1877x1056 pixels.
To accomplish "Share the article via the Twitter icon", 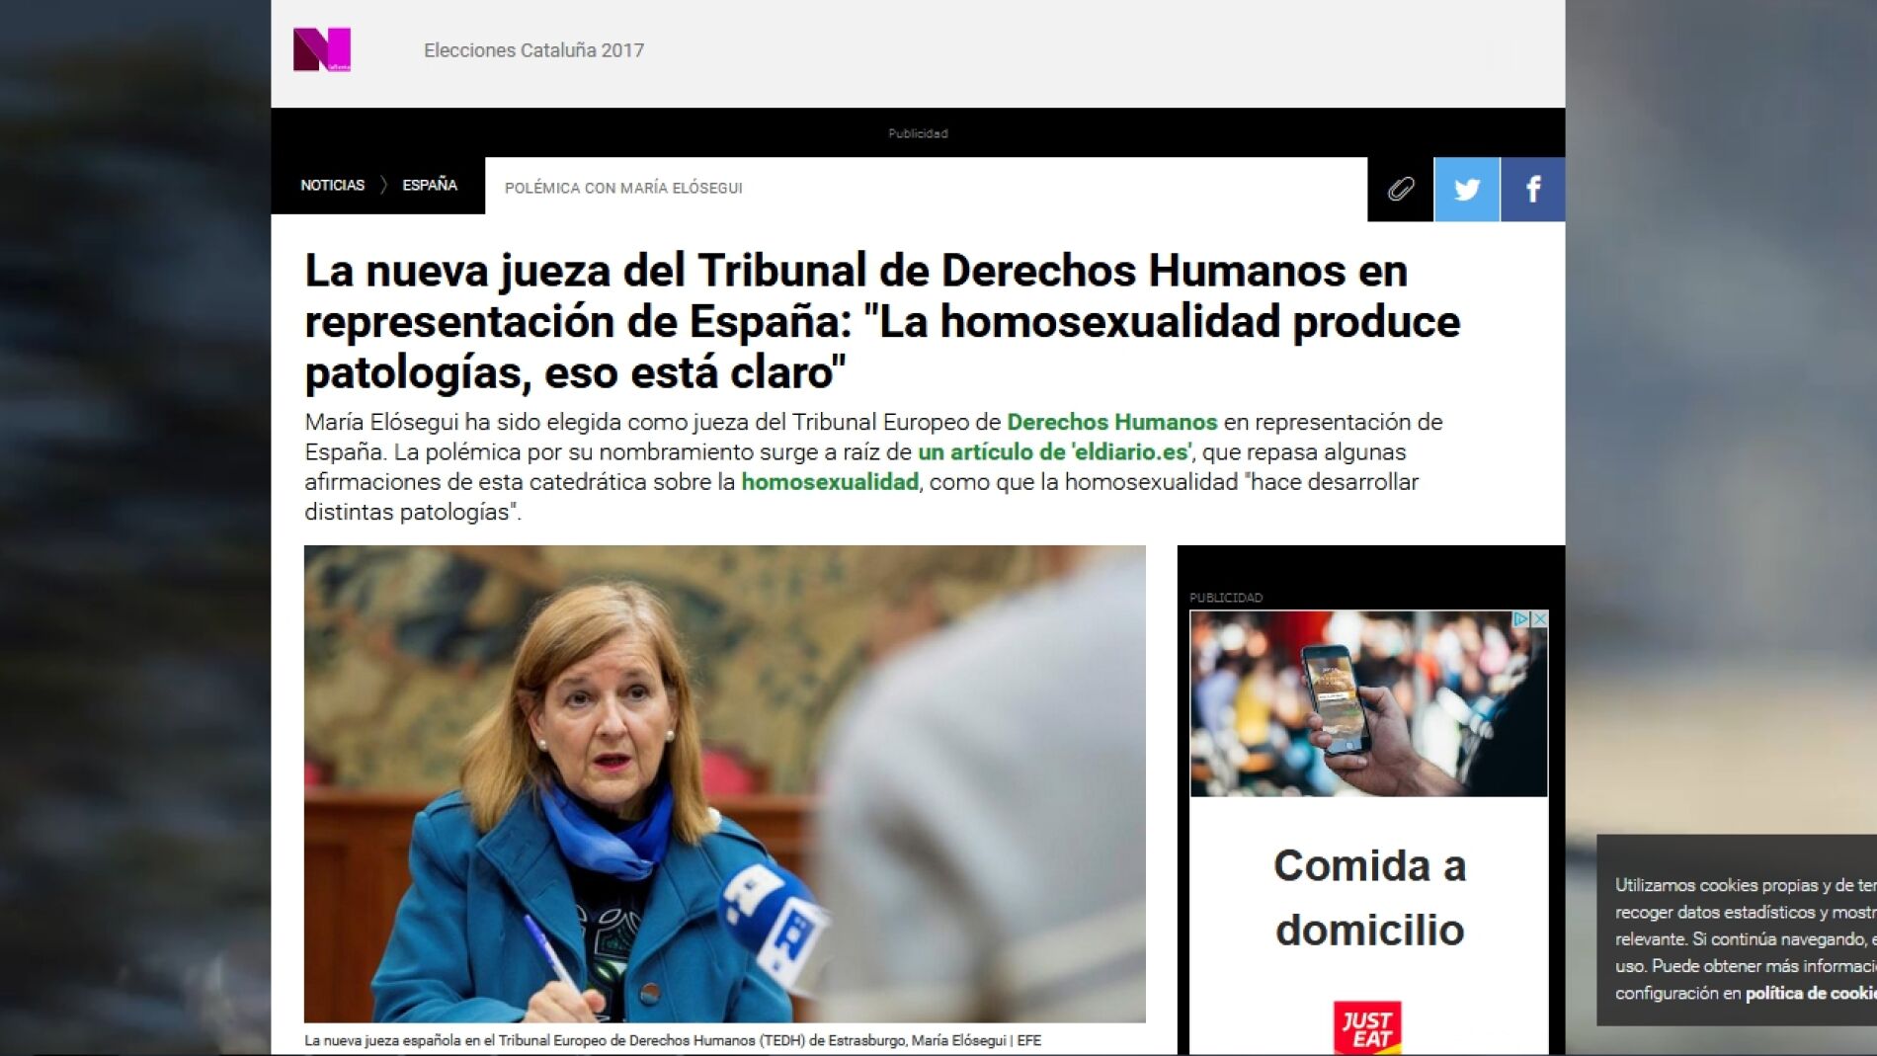I will click(1466, 188).
